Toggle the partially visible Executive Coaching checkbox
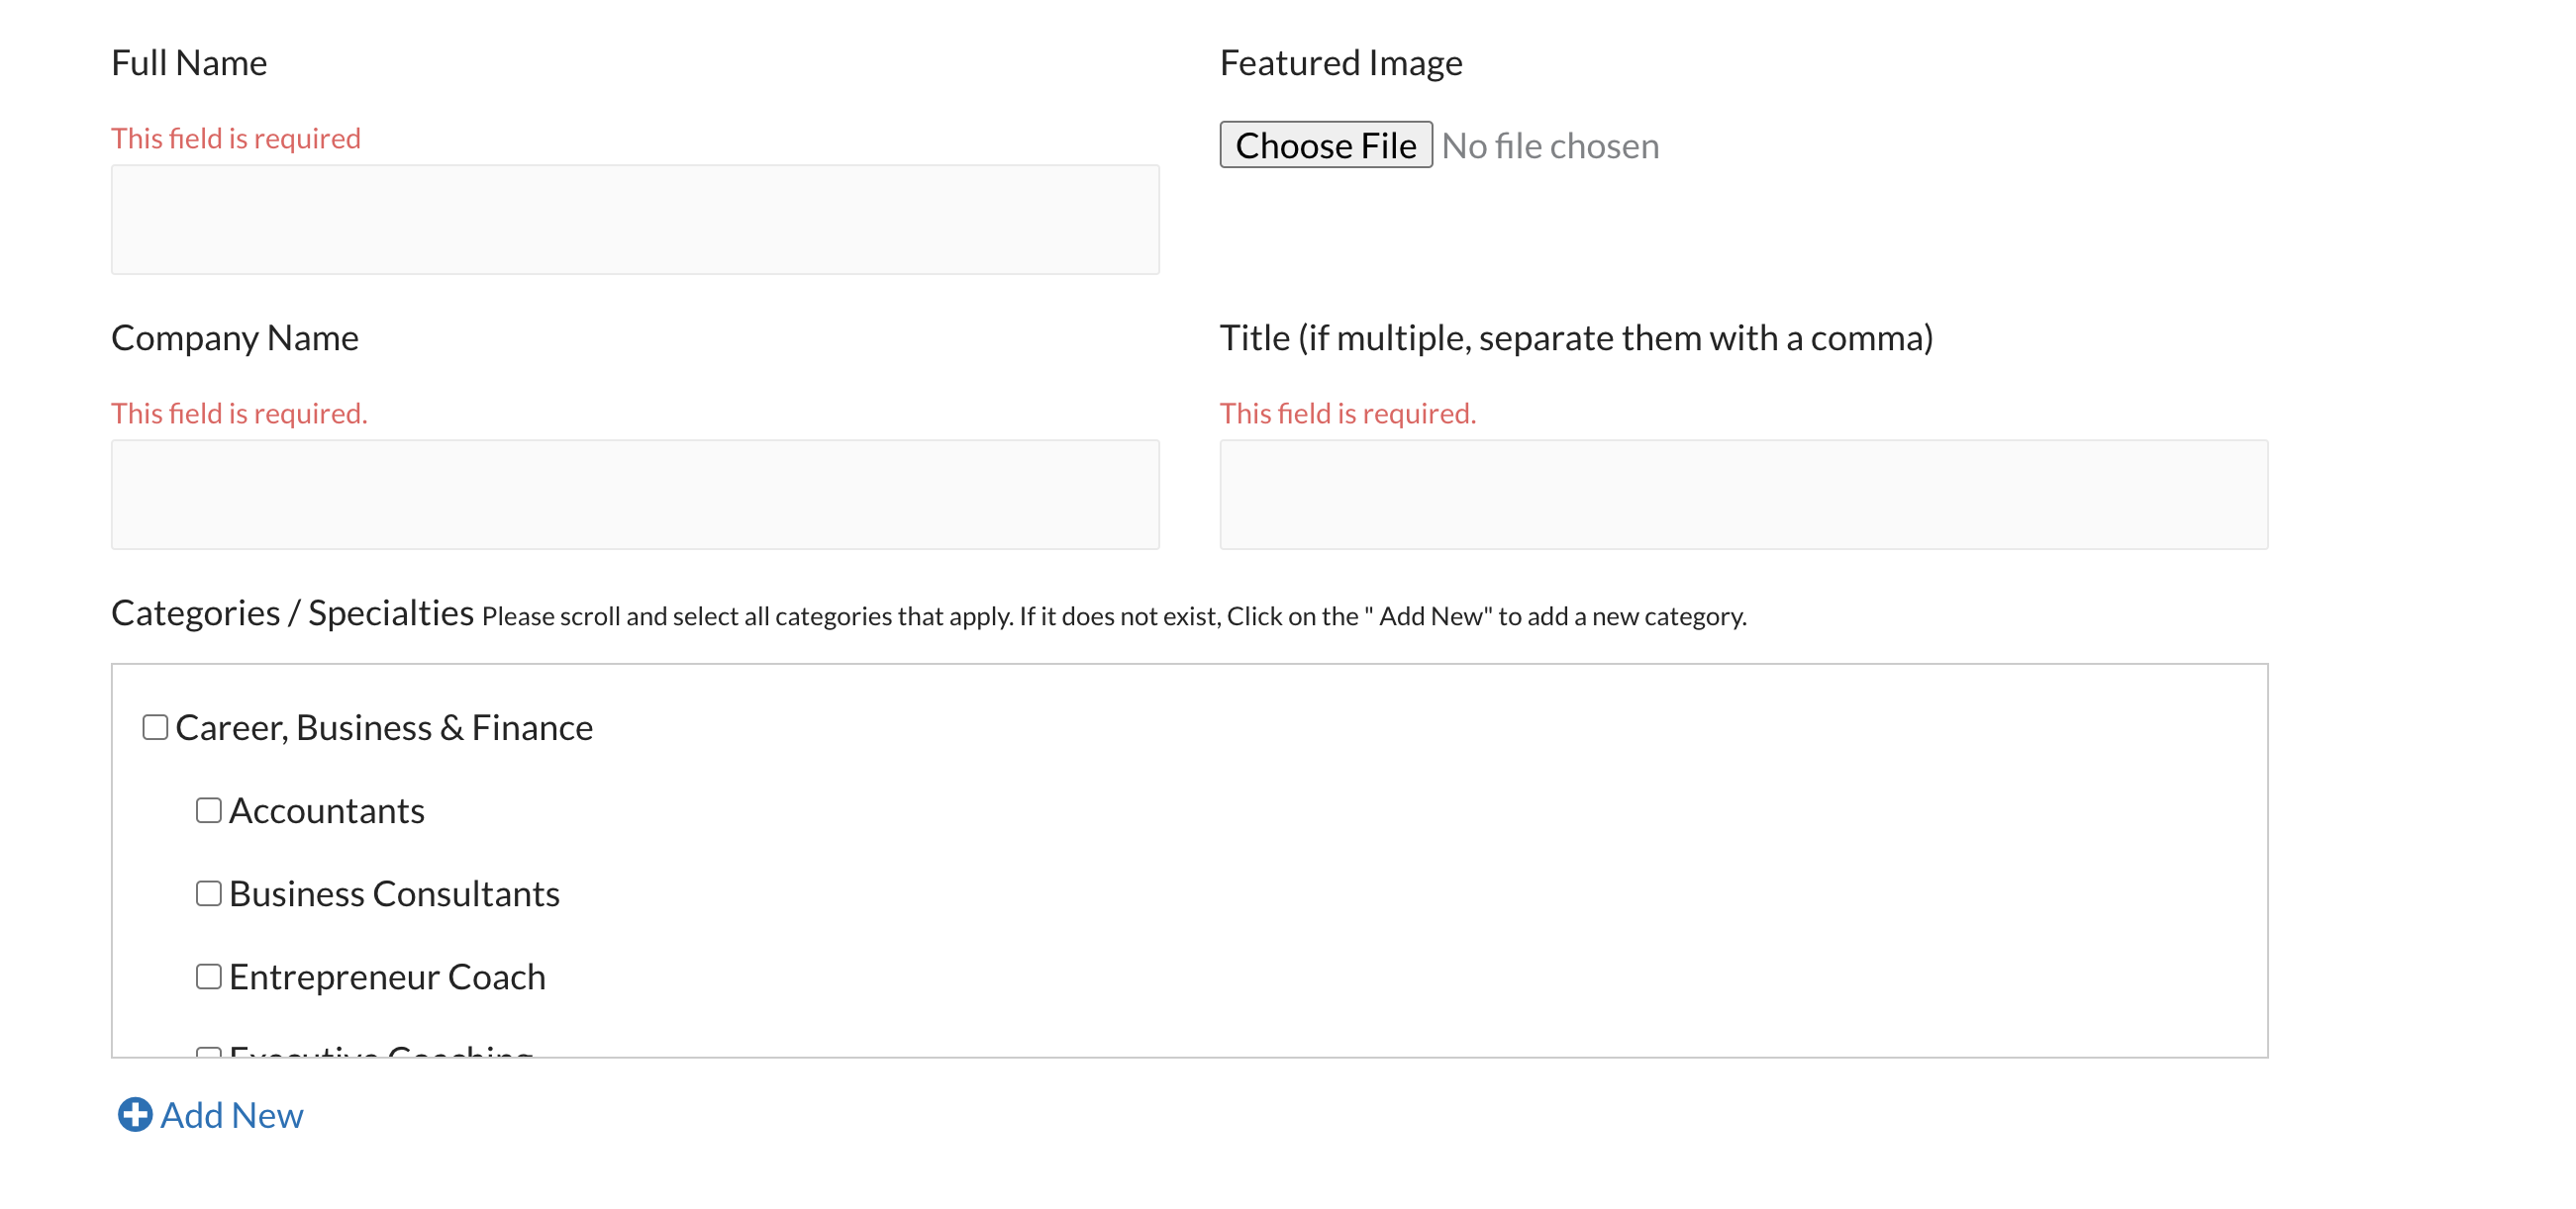 click(208, 1051)
